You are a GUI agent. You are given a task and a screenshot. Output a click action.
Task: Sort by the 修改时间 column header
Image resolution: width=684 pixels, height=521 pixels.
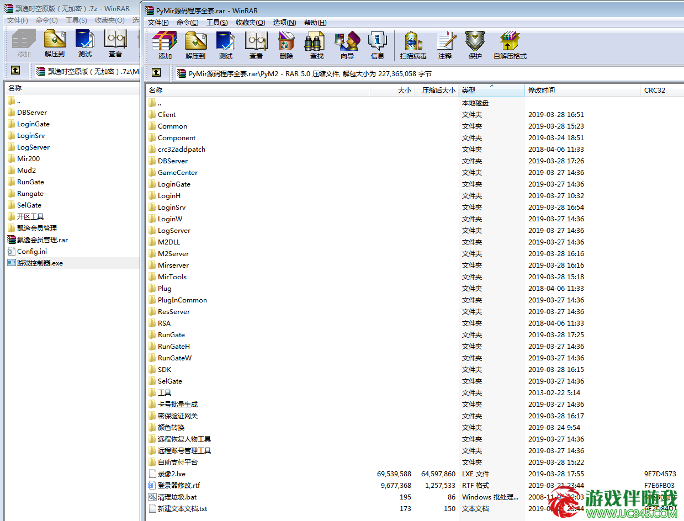582,91
